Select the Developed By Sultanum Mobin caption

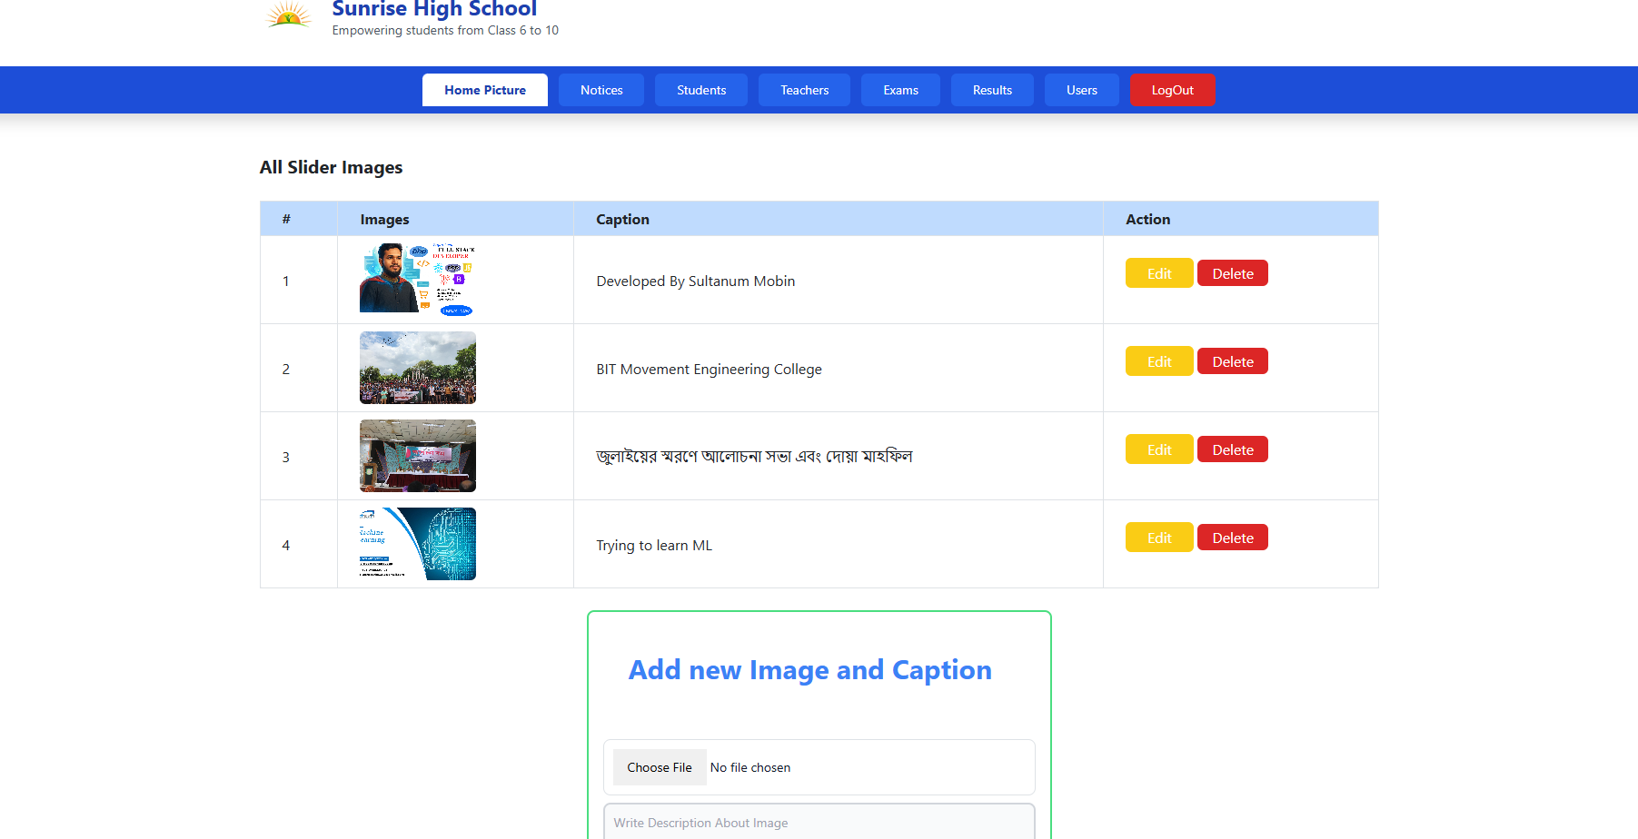(x=696, y=281)
